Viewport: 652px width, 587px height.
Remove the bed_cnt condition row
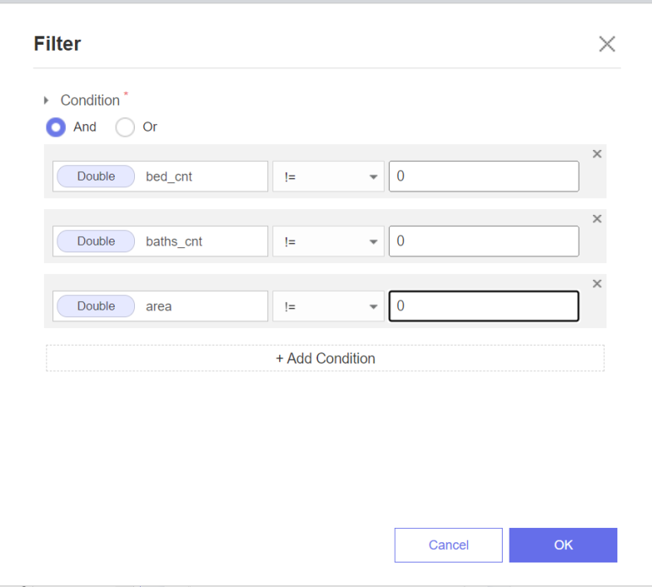tap(596, 153)
